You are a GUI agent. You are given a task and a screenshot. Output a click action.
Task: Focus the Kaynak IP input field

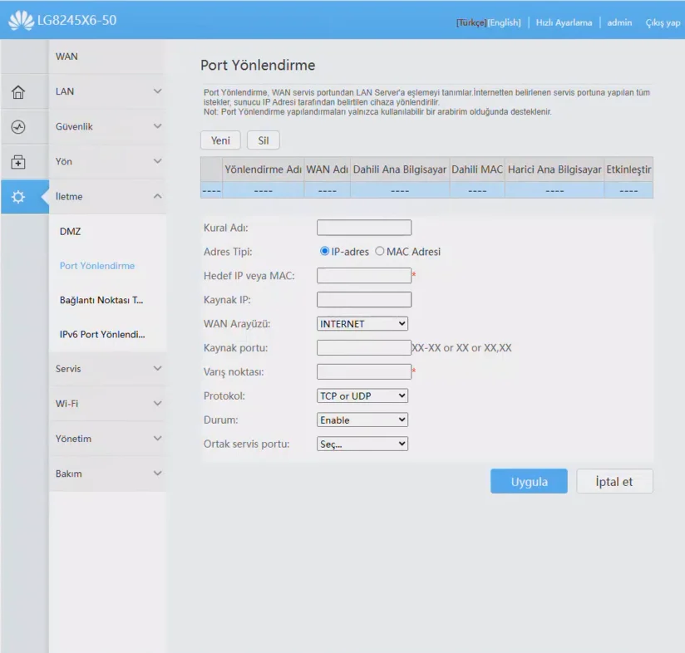364,299
